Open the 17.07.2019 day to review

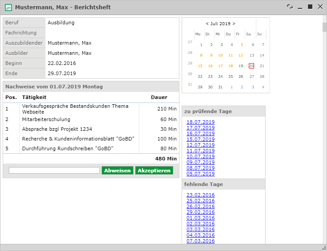201,128
